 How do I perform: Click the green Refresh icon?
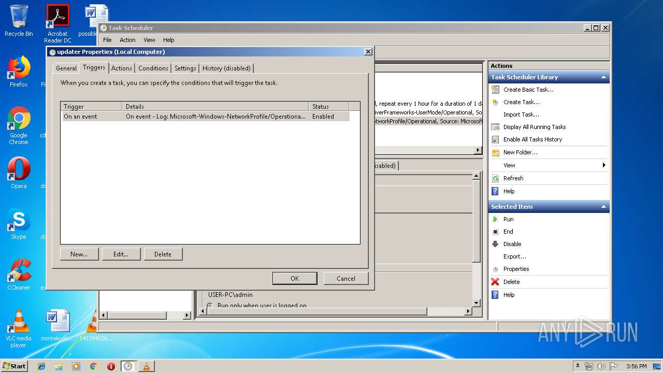[495, 178]
